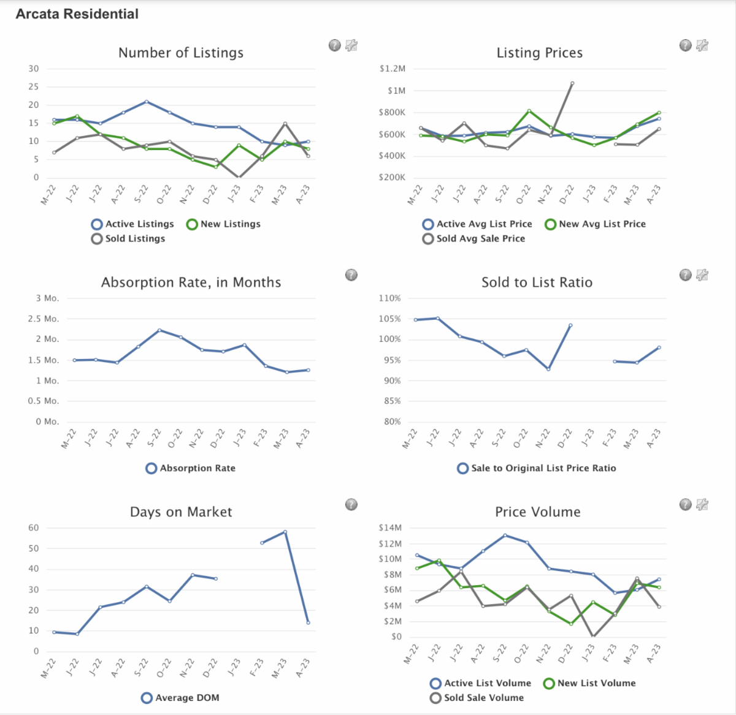Click help icon for Sold to List Ratio
Image resolution: width=736 pixels, height=715 pixels.
(x=685, y=275)
